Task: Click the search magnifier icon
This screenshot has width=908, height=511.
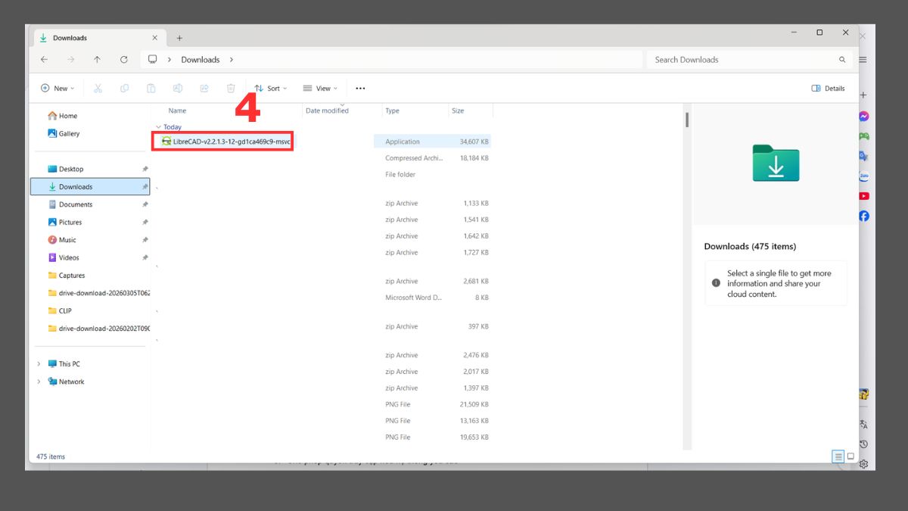Action: pyautogui.click(x=842, y=60)
